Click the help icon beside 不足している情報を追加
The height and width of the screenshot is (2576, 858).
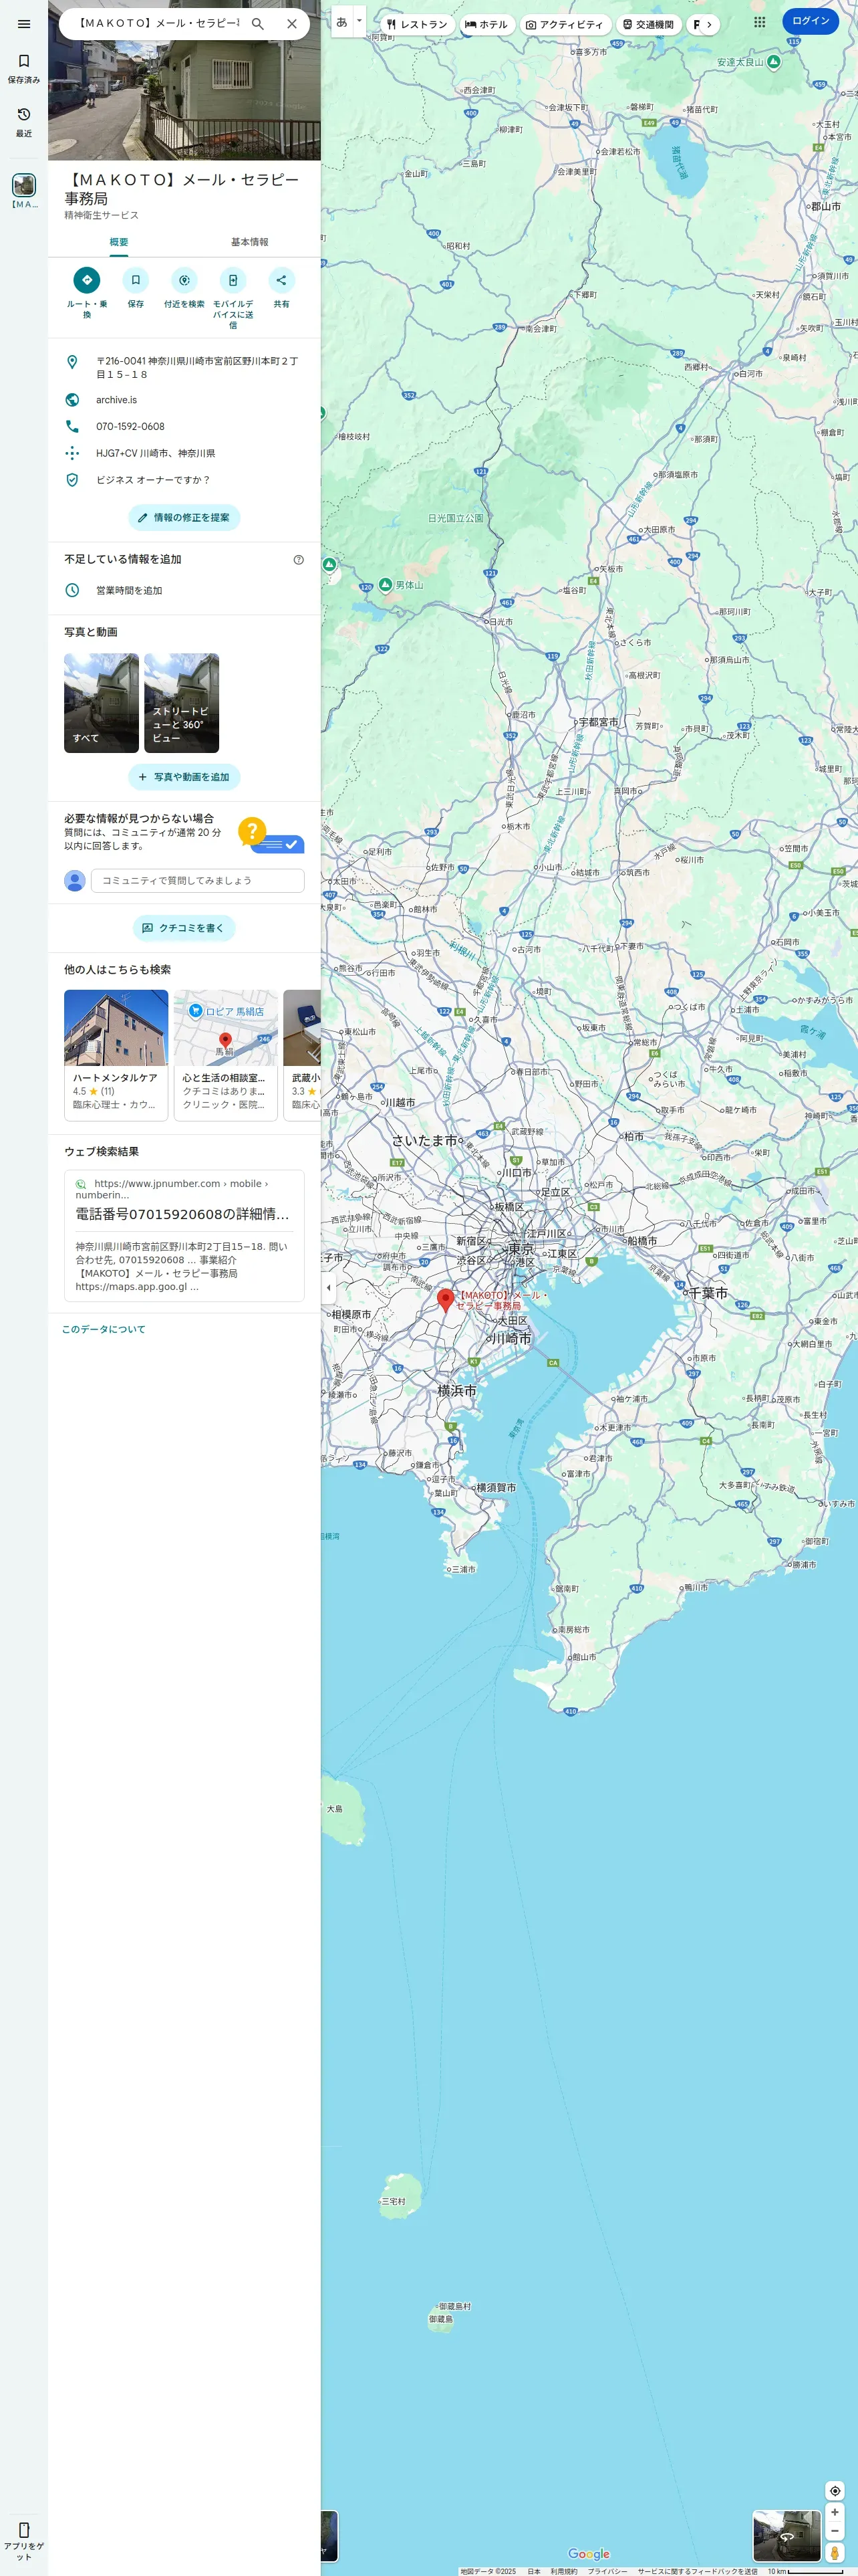(299, 560)
